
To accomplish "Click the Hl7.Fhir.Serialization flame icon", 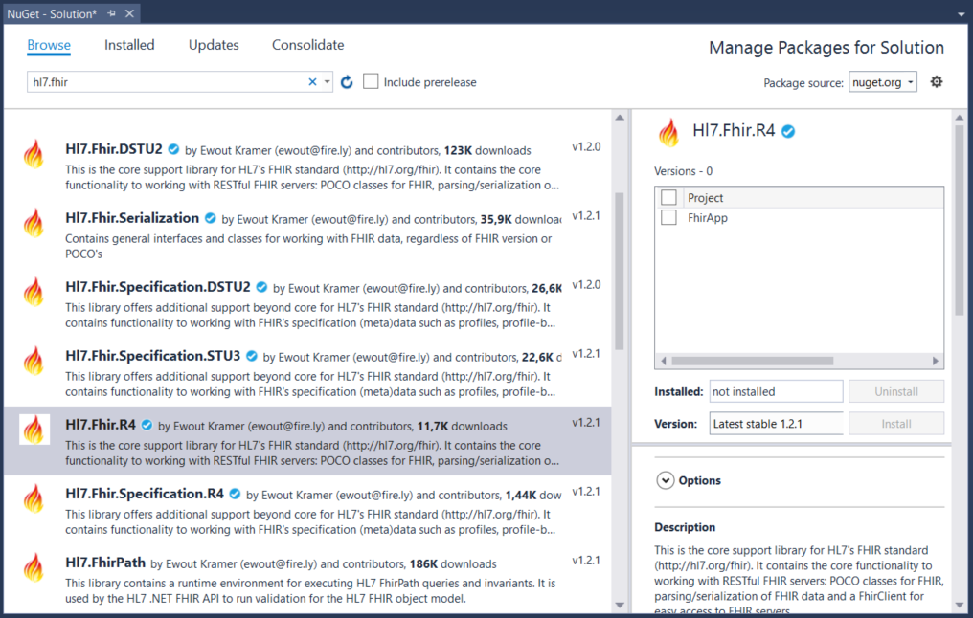I will (34, 223).
